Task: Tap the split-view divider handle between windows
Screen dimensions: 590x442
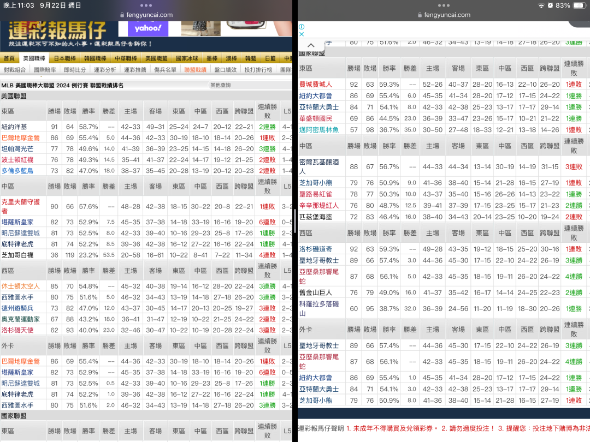Action: click(295, 221)
